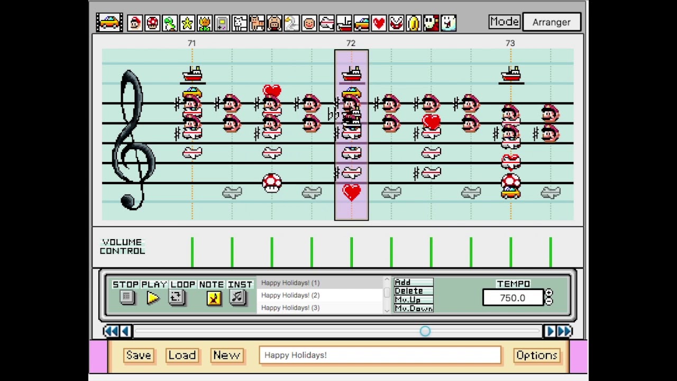This screenshot has height=381, width=677.
Task: Toggle the NOTE mode button
Action: tap(214, 298)
